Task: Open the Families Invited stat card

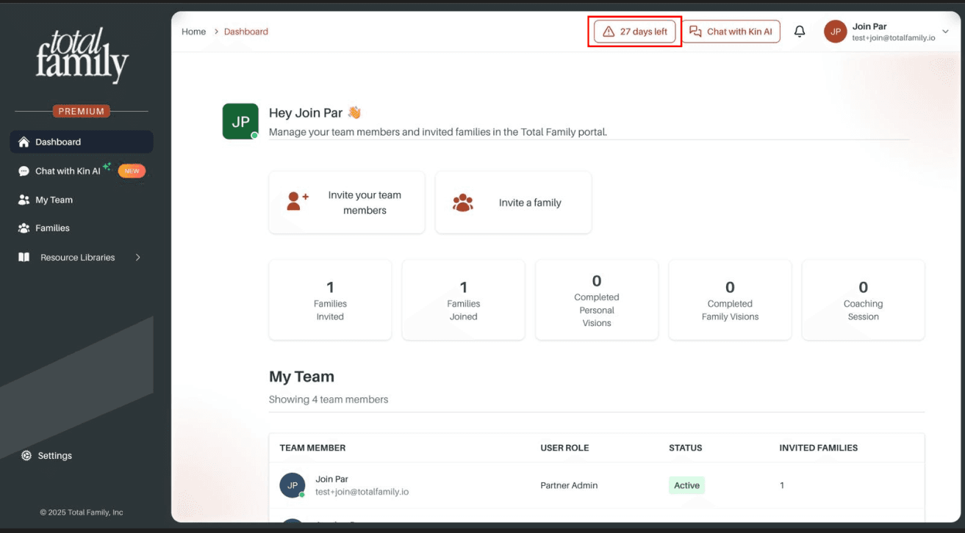Action: pyautogui.click(x=330, y=300)
